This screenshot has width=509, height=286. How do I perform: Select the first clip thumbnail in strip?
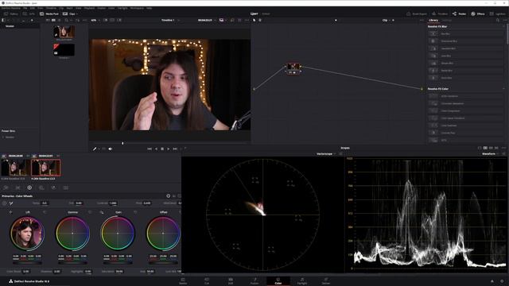coord(15,168)
